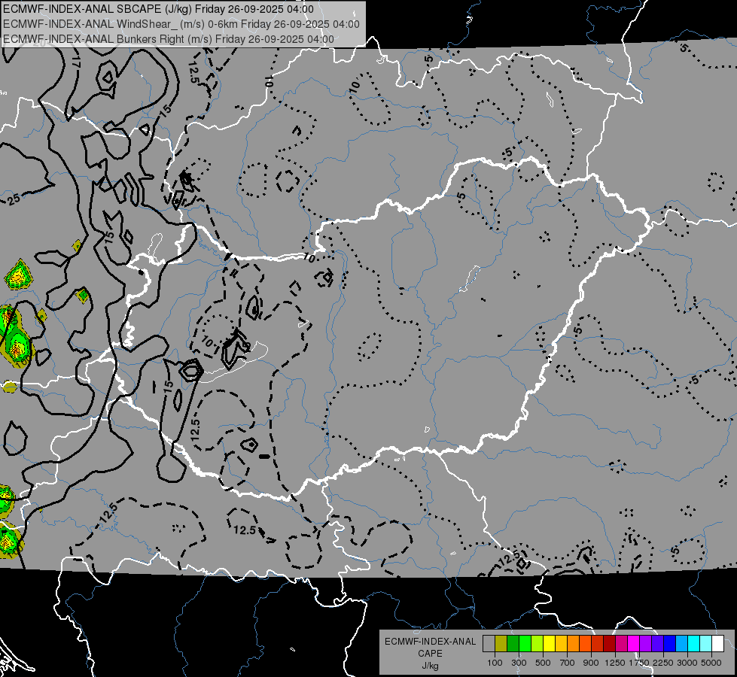Click the WindShear 0-6km title line
Viewport: 737px width, 677px height.
pyautogui.click(x=181, y=24)
